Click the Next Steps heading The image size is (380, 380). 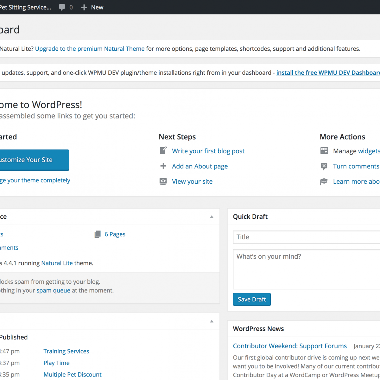point(177,137)
